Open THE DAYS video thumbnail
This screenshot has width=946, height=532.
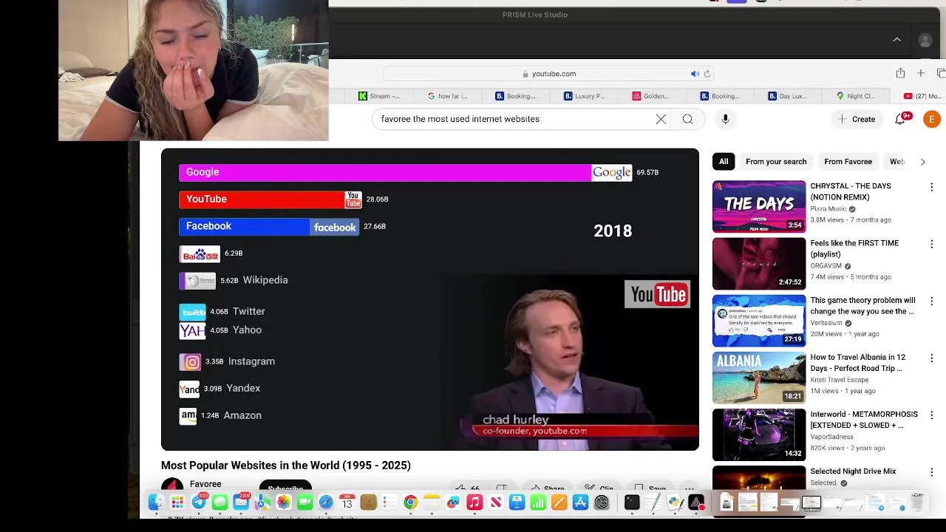pos(759,206)
